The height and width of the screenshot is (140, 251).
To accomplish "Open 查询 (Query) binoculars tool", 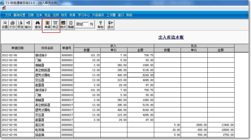I will [x=38, y=25].
